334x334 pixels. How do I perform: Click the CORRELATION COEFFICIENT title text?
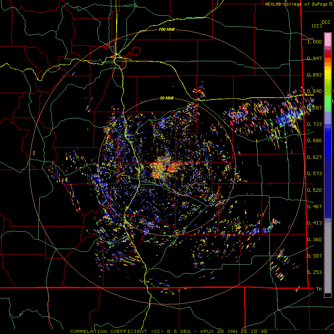[108, 331]
